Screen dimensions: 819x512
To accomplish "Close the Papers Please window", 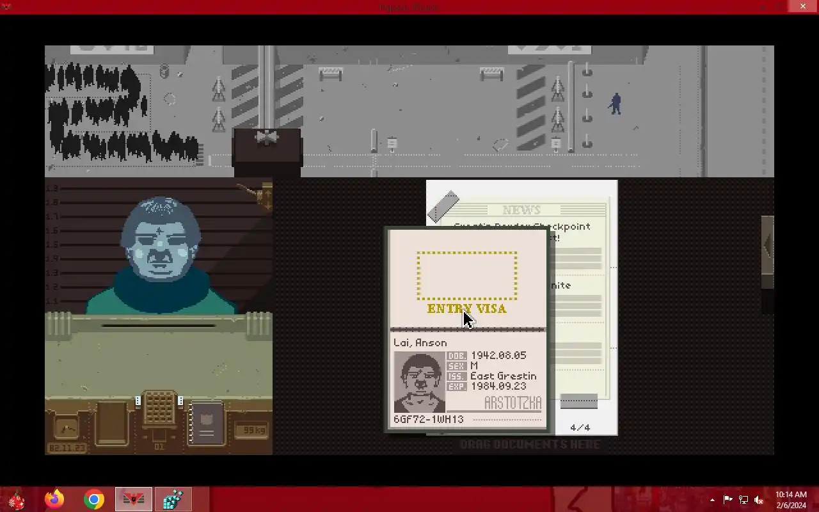I will click(803, 6).
